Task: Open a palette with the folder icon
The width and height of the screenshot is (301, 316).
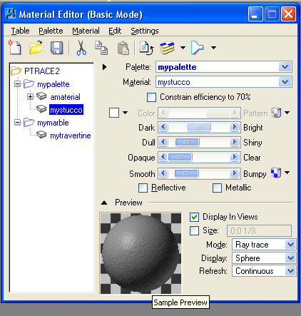Action: 36,48
